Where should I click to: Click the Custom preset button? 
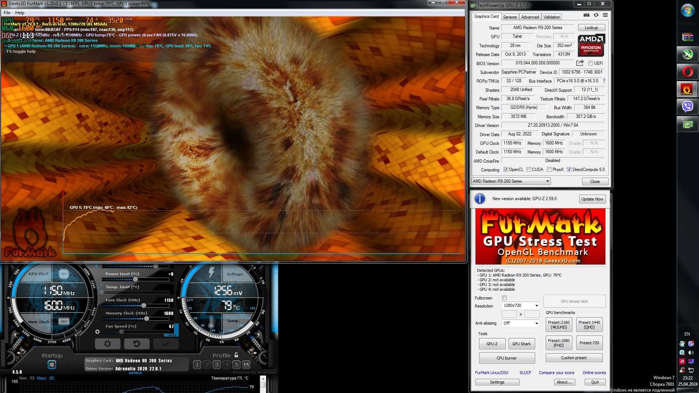574,358
